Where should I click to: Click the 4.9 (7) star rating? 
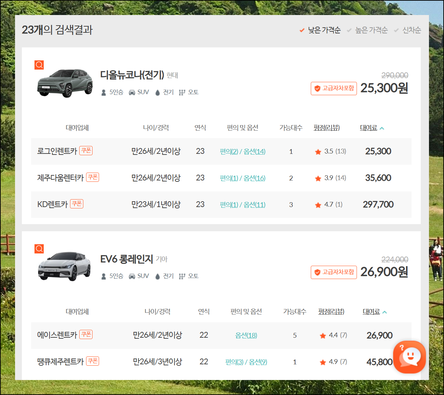(333, 362)
